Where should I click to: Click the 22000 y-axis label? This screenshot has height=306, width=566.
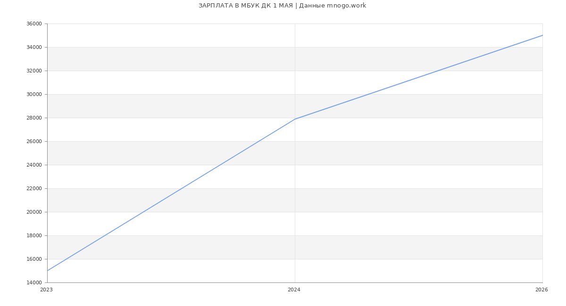34,189
